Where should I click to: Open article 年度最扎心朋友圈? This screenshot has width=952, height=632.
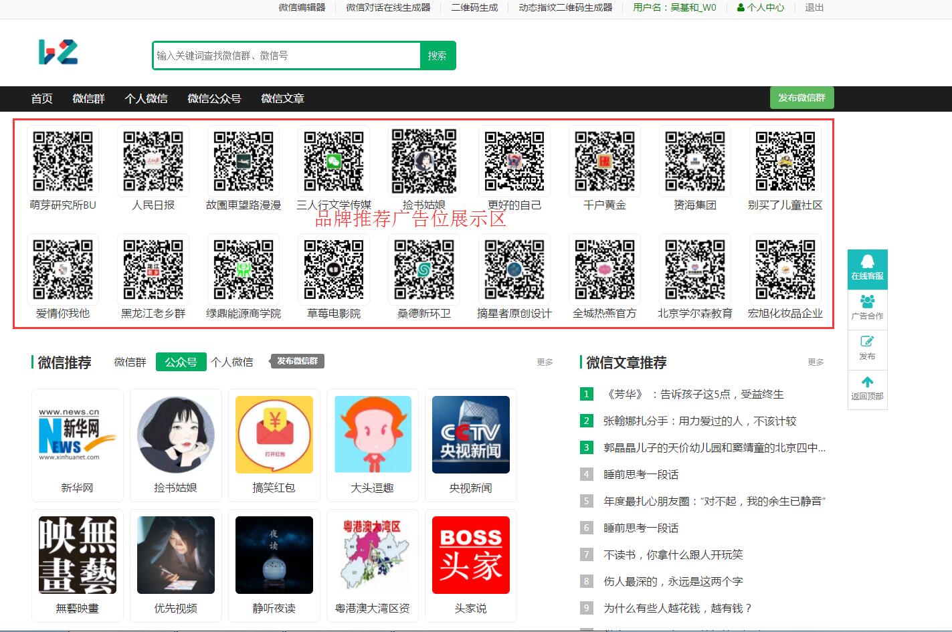coord(715,501)
